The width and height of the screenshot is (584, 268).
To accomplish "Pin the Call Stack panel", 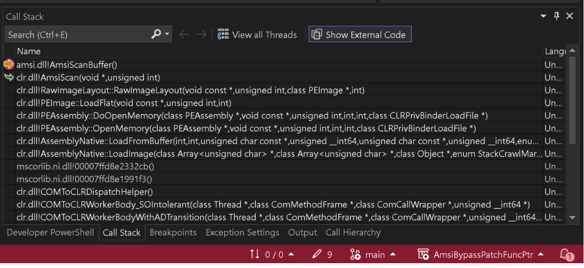I will click(x=557, y=16).
